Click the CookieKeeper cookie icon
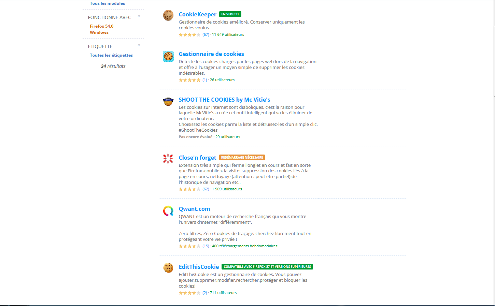495x306 pixels. click(168, 15)
